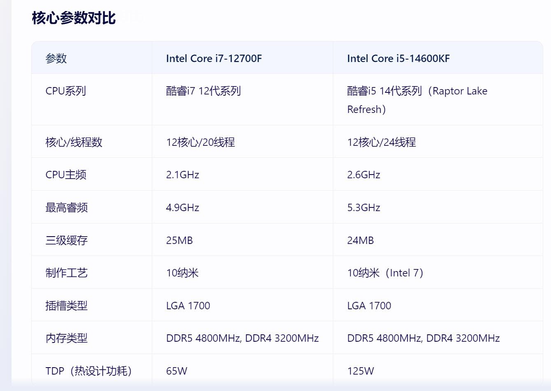This screenshot has height=391, width=551.
Task: Click the i5-14600KF DDR5 4800MHz memory cell
Action: [423, 338]
